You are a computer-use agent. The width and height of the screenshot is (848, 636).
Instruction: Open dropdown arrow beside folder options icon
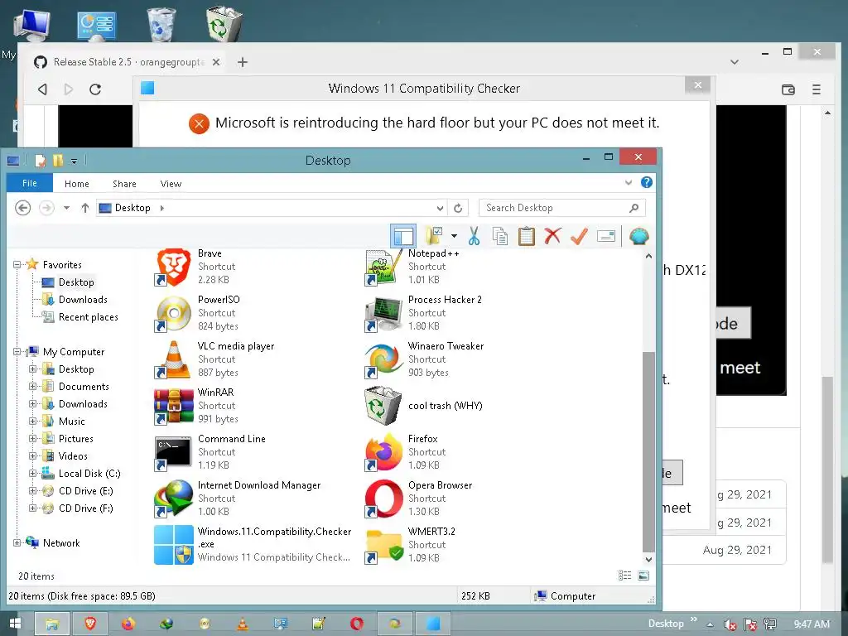[x=455, y=236]
